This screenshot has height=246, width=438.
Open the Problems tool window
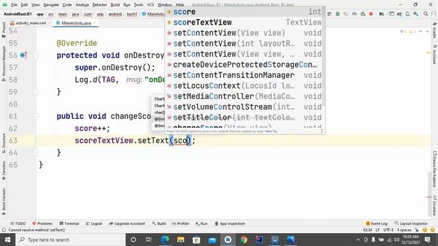42,223
